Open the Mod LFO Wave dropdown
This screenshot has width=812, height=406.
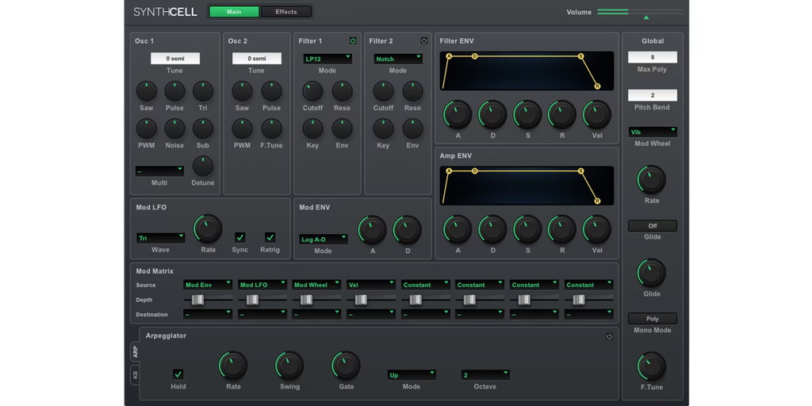pos(160,238)
